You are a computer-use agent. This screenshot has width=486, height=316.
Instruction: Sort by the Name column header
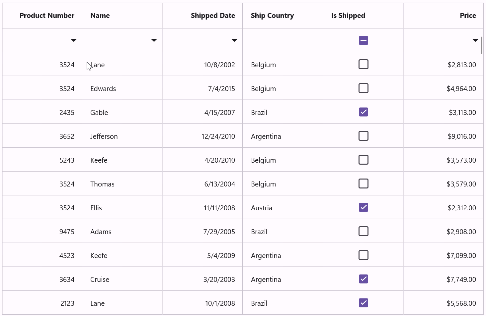pyautogui.click(x=100, y=15)
